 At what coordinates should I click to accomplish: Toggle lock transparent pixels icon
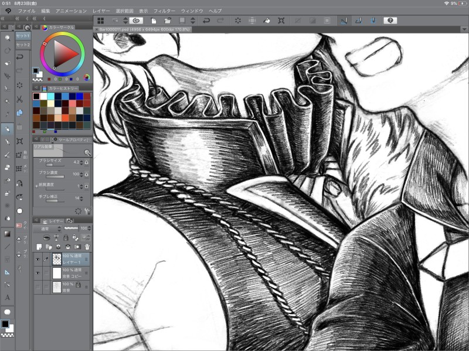point(76,238)
